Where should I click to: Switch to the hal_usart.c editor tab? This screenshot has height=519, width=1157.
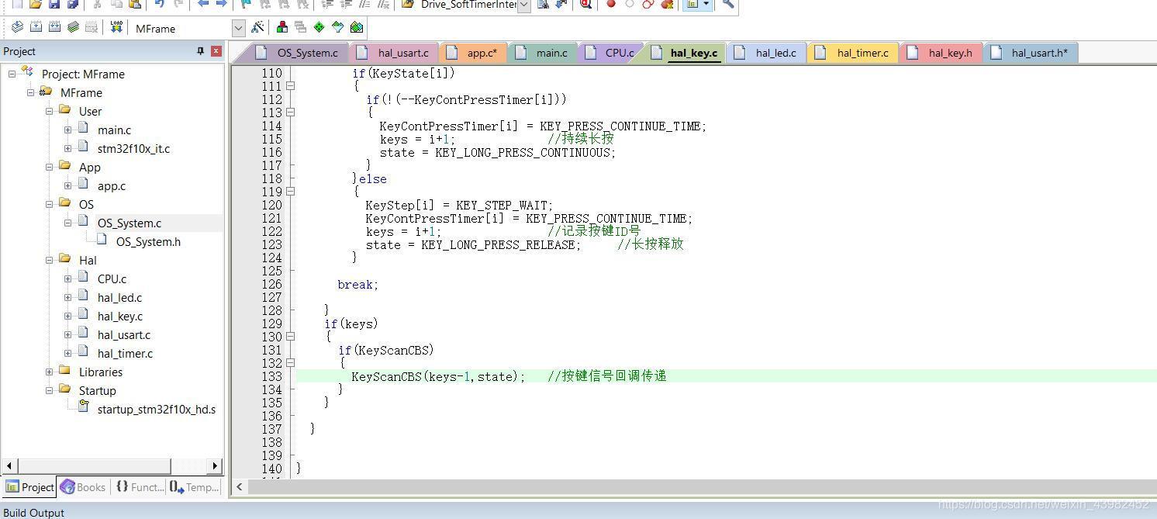pyautogui.click(x=394, y=53)
